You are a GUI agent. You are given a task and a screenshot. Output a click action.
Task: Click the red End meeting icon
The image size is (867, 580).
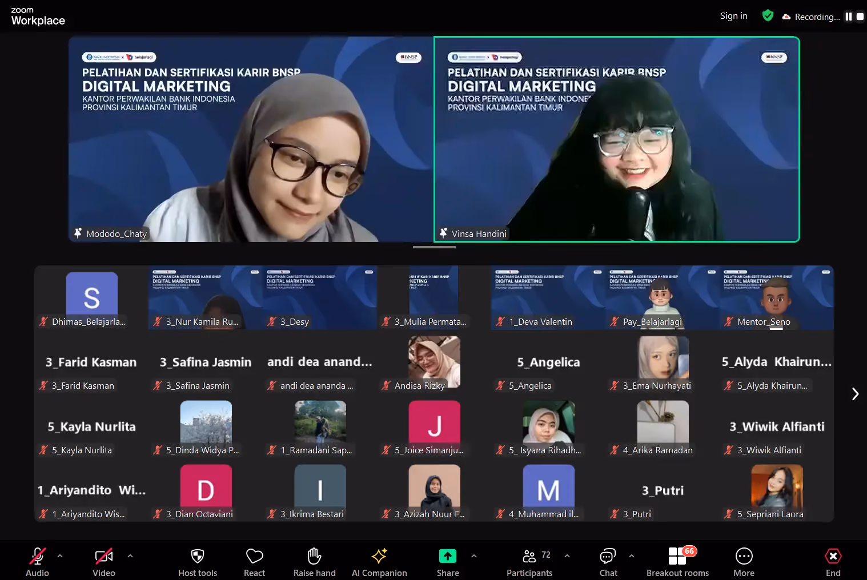click(x=833, y=556)
